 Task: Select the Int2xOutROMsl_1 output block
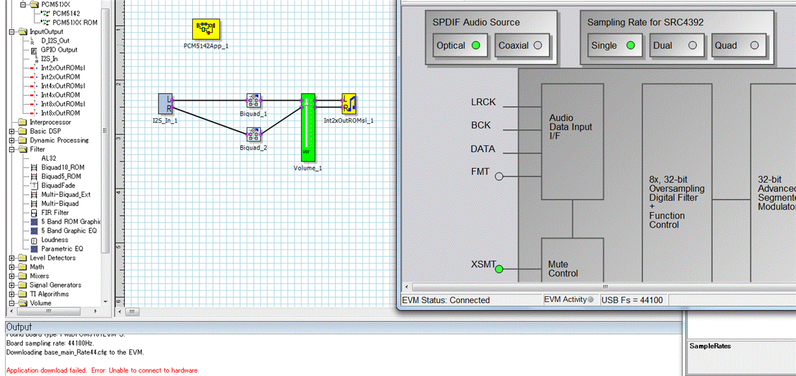(349, 103)
